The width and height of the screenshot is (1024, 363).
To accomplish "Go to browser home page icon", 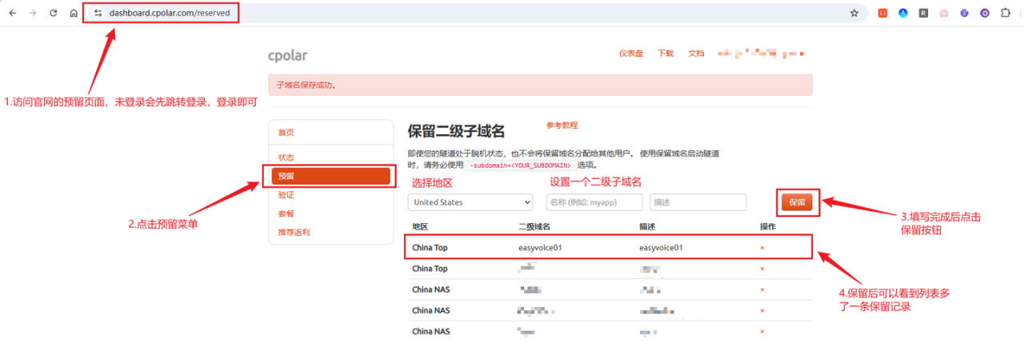I will point(74,13).
